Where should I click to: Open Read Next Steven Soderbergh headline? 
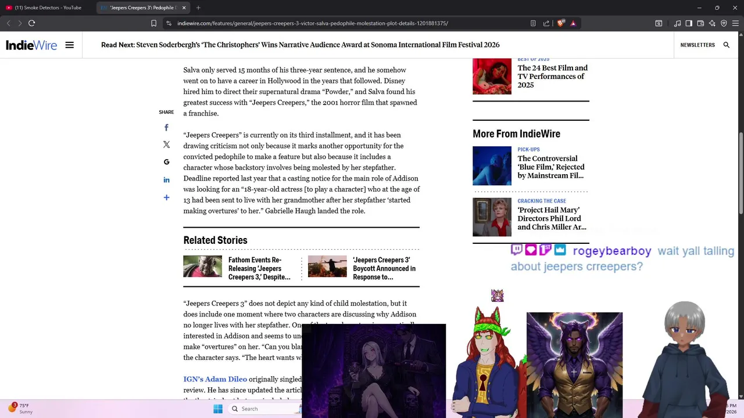point(301,45)
